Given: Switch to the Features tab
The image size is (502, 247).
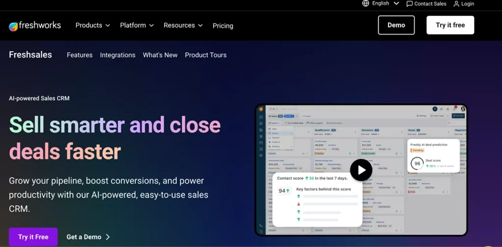Looking at the screenshot, I should click(79, 55).
